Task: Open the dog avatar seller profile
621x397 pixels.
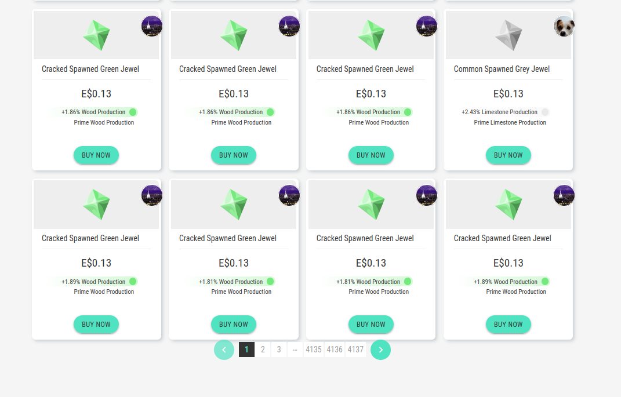Action: click(x=564, y=26)
